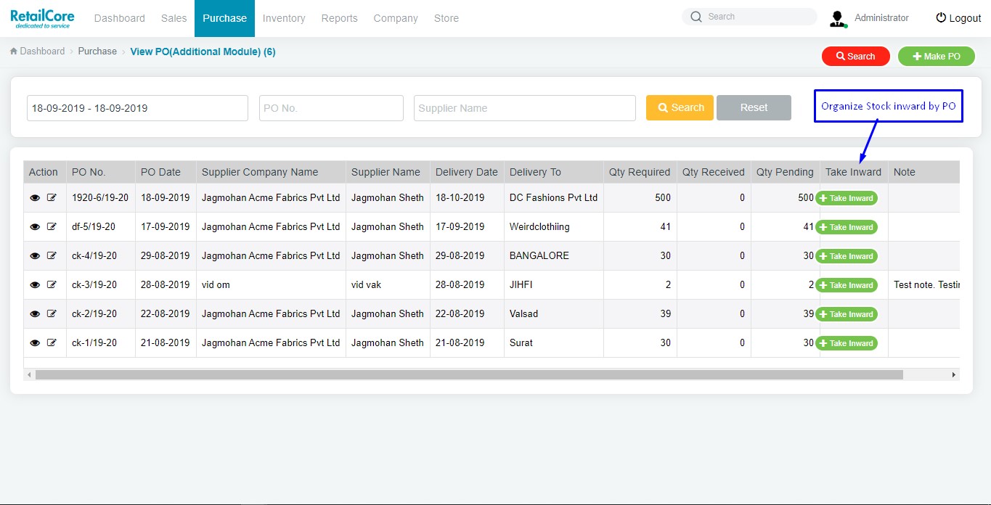View details of PO ck-2/19-20

(35, 313)
